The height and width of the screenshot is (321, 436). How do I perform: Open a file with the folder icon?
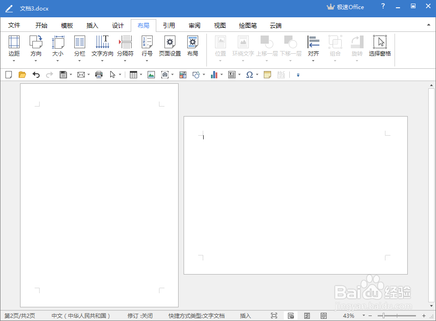coord(22,74)
